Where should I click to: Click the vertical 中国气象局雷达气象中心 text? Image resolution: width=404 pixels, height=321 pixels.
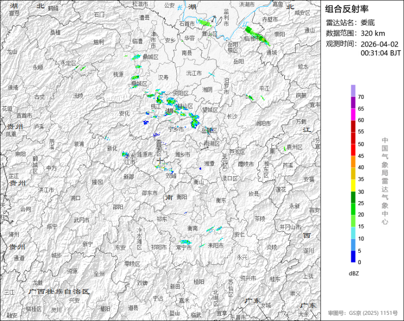click(385, 181)
